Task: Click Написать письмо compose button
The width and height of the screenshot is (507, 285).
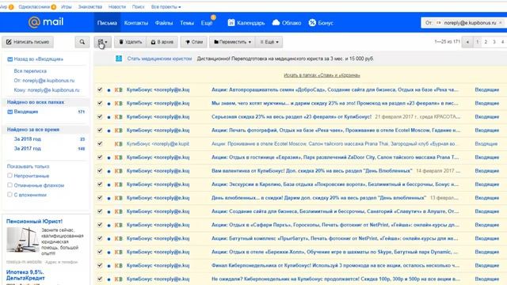Action: [x=28, y=42]
